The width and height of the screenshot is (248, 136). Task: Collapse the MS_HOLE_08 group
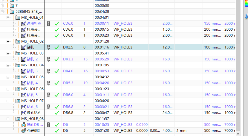(8, 119)
